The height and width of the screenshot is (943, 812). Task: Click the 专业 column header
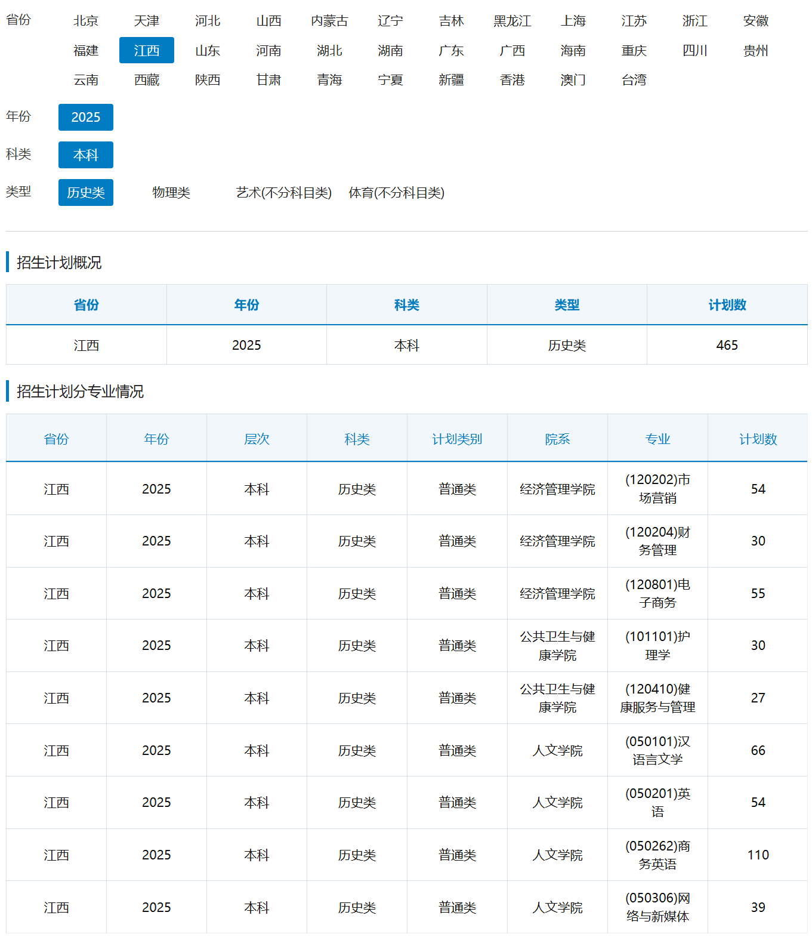click(x=657, y=439)
